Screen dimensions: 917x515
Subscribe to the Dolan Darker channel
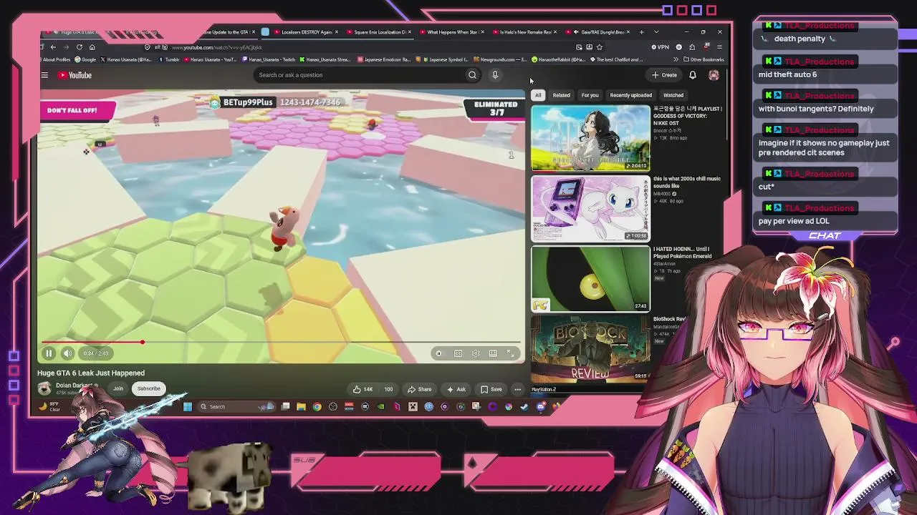(149, 388)
